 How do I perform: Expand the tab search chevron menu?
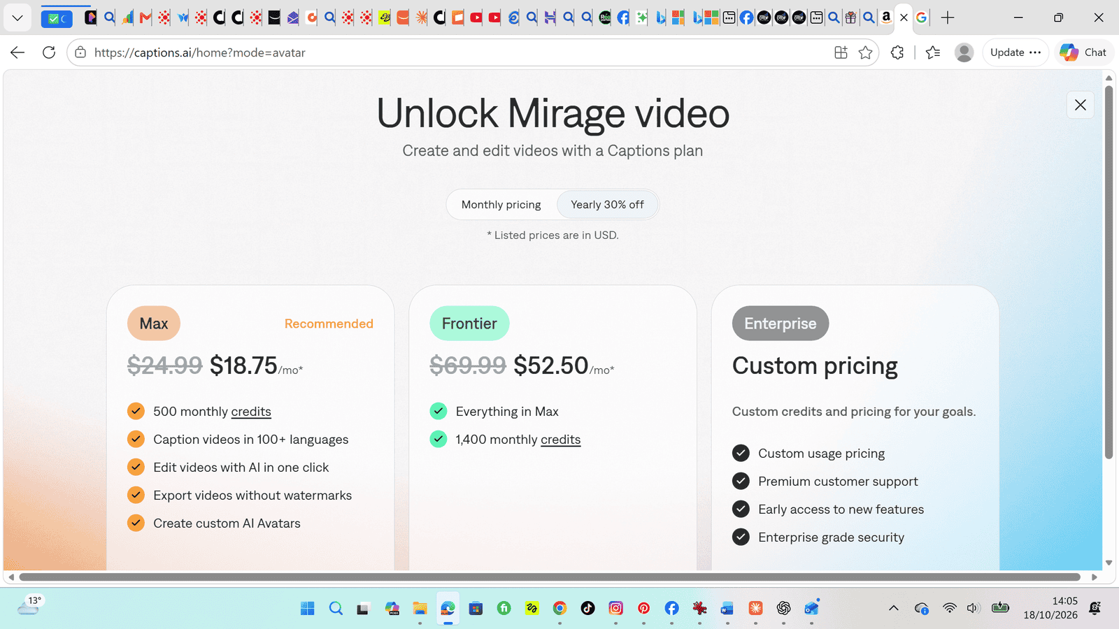(17, 17)
